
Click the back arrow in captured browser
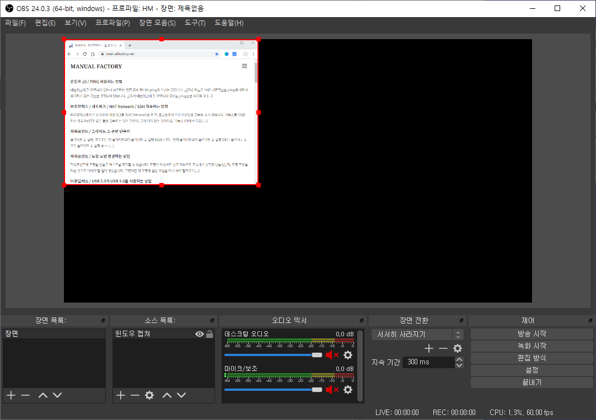pyautogui.click(x=69, y=54)
